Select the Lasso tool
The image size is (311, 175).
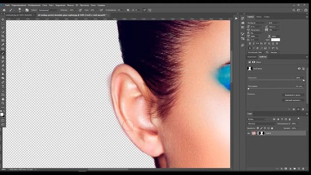tap(3, 28)
